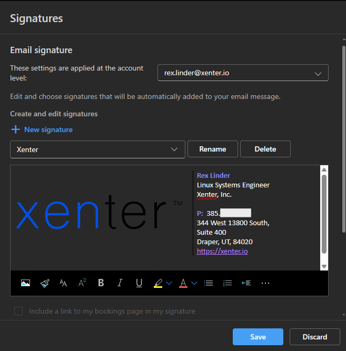Apply underline formatting

pyautogui.click(x=139, y=283)
